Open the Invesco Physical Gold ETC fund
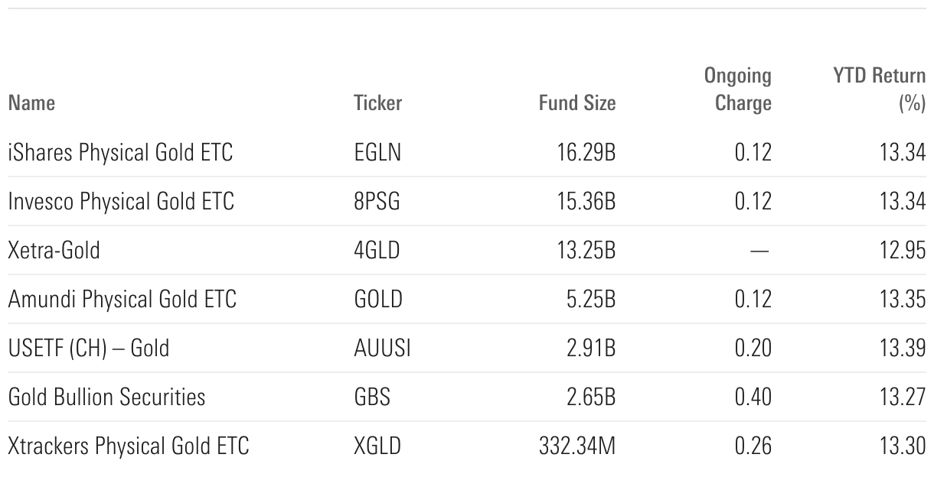934x477 pixels. click(x=121, y=202)
